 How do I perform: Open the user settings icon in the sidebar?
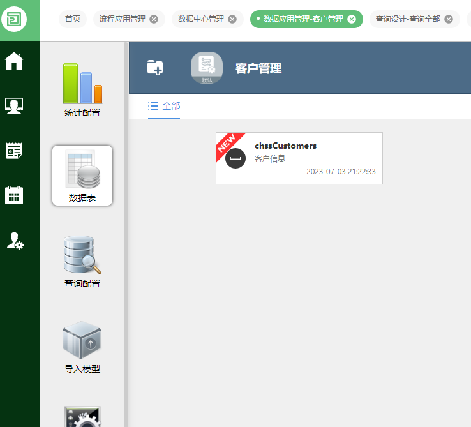[x=15, y=241]
